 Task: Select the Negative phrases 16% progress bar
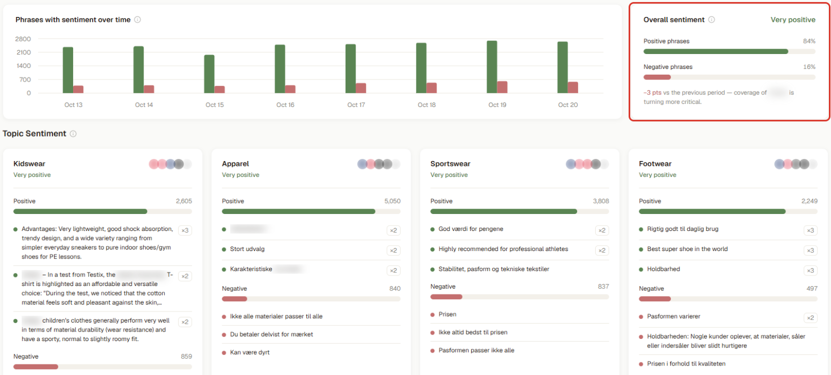[x=729, y=77]
